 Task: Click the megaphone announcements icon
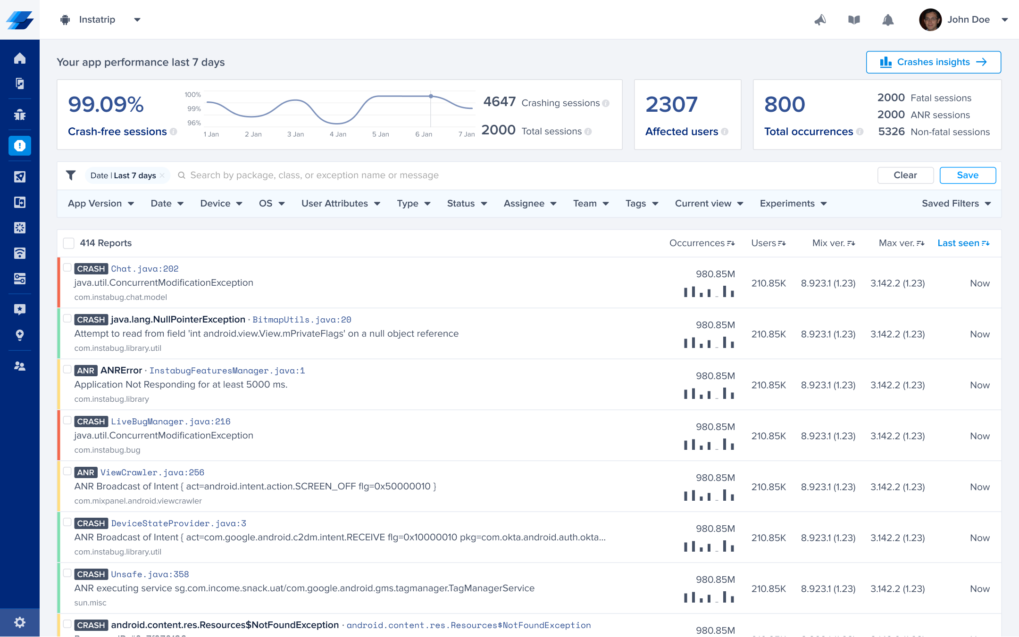[x=820, y=20]
